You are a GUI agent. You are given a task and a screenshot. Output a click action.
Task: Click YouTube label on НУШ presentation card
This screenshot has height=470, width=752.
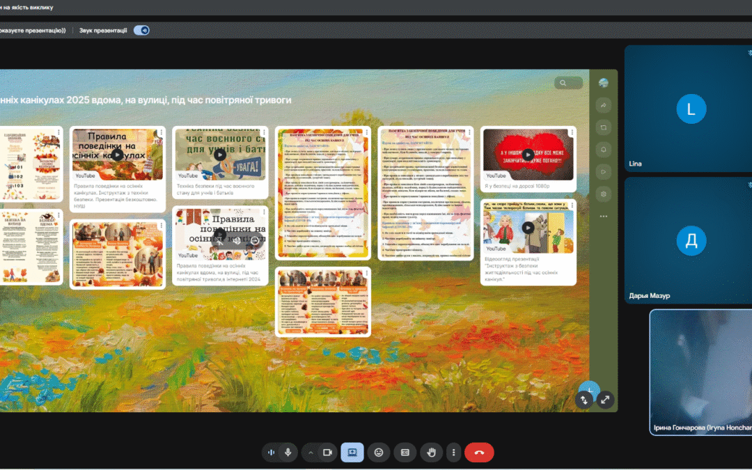(x=86, y=175)
